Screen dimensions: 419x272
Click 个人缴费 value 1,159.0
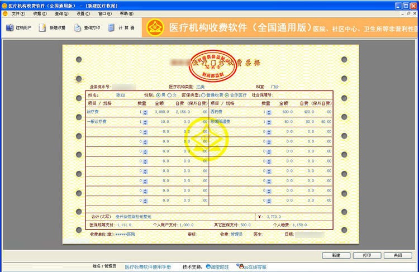click(299, 225)
